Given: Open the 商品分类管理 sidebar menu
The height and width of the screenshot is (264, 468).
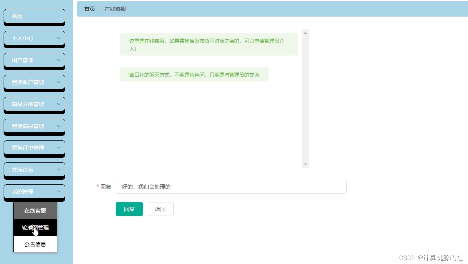Looking at the screenshot, I should (34, 104).
